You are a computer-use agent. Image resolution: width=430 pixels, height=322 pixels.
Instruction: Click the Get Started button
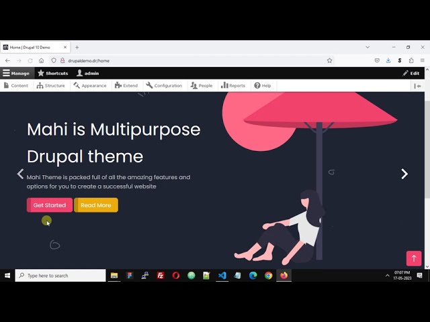pos(50,205)
